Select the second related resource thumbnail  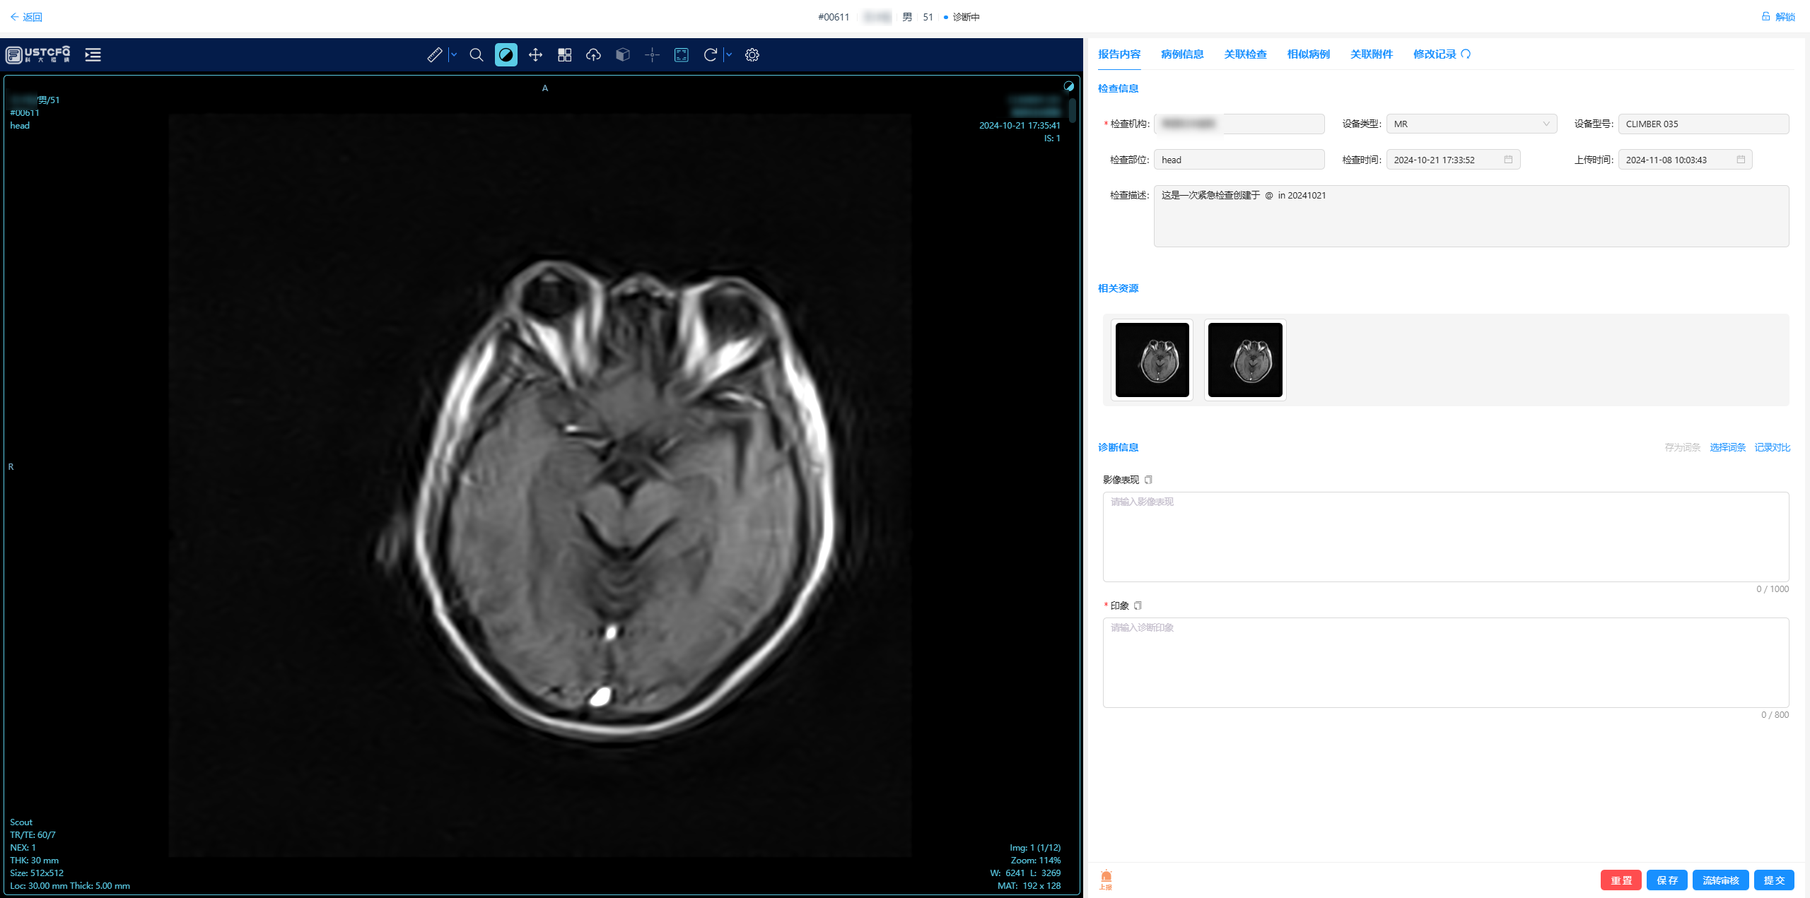pos(1244,360)
